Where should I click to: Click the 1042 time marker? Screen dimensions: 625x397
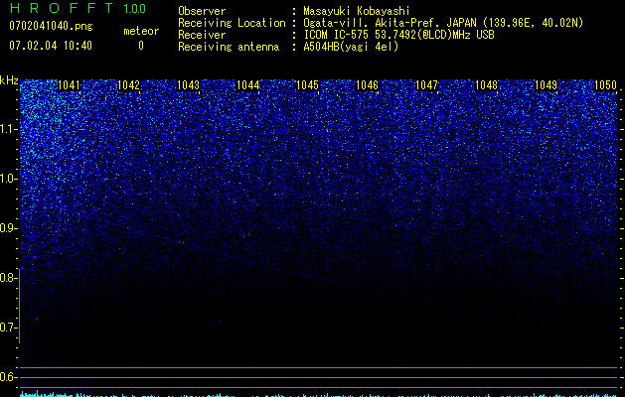pyautogui.click(x=129, y=85)
